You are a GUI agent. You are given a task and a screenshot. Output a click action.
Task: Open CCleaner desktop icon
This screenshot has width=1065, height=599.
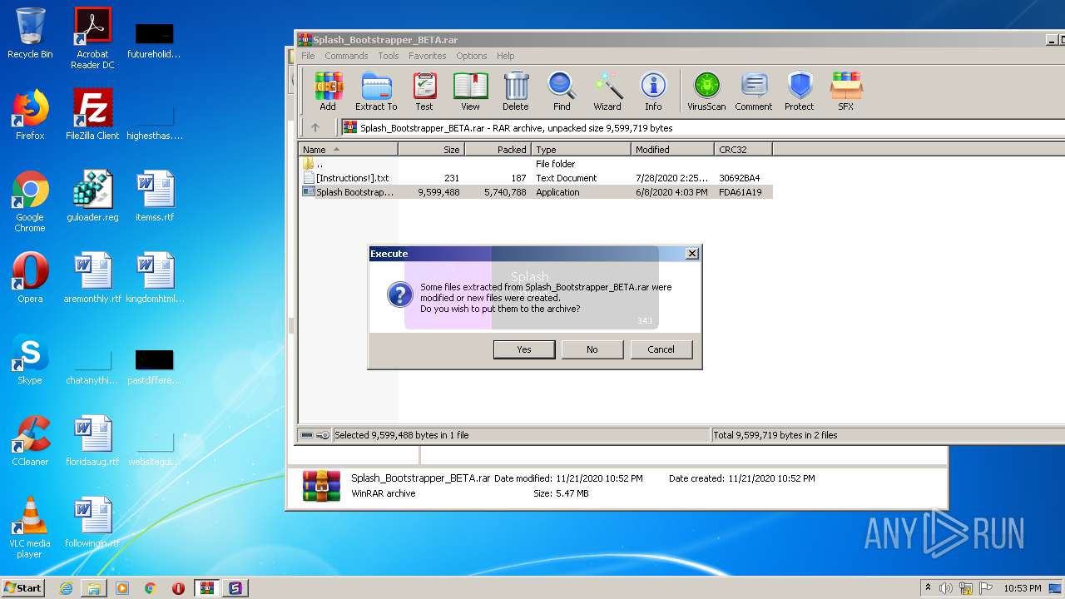30,441
